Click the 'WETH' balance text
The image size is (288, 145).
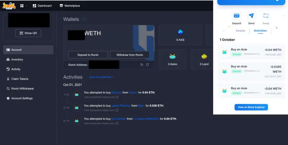pyautogui.click(x=93, y=33)
